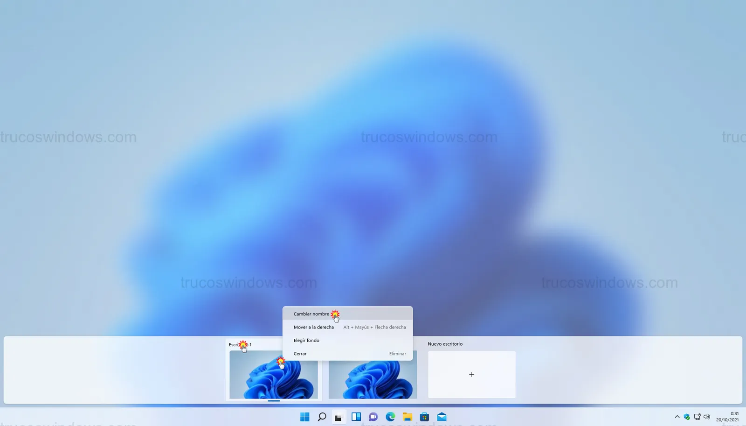Switch to the second virtual desktop thumbnail
Screen dimensions: 746x426
373,380
